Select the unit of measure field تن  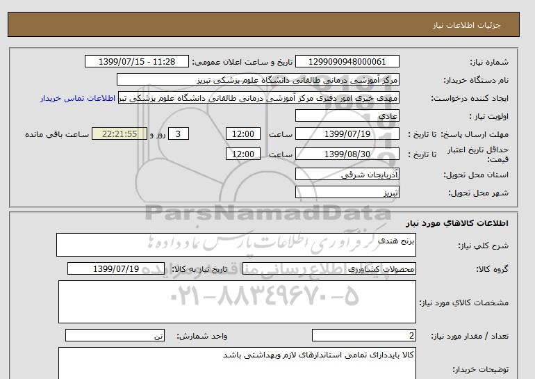coord(115,336)
